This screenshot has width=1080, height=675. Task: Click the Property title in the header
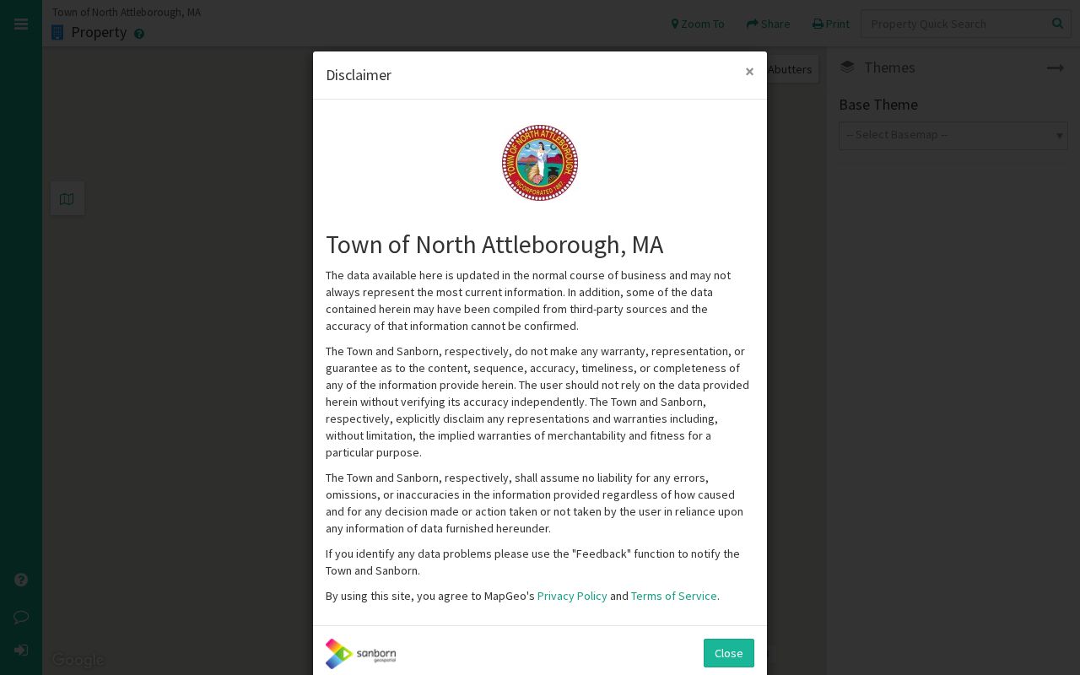(99, 32)
